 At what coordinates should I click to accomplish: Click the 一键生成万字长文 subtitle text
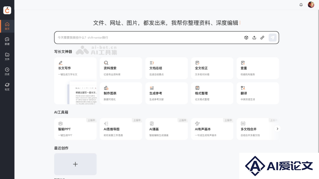pyautogui.click(x=68, y=74)
